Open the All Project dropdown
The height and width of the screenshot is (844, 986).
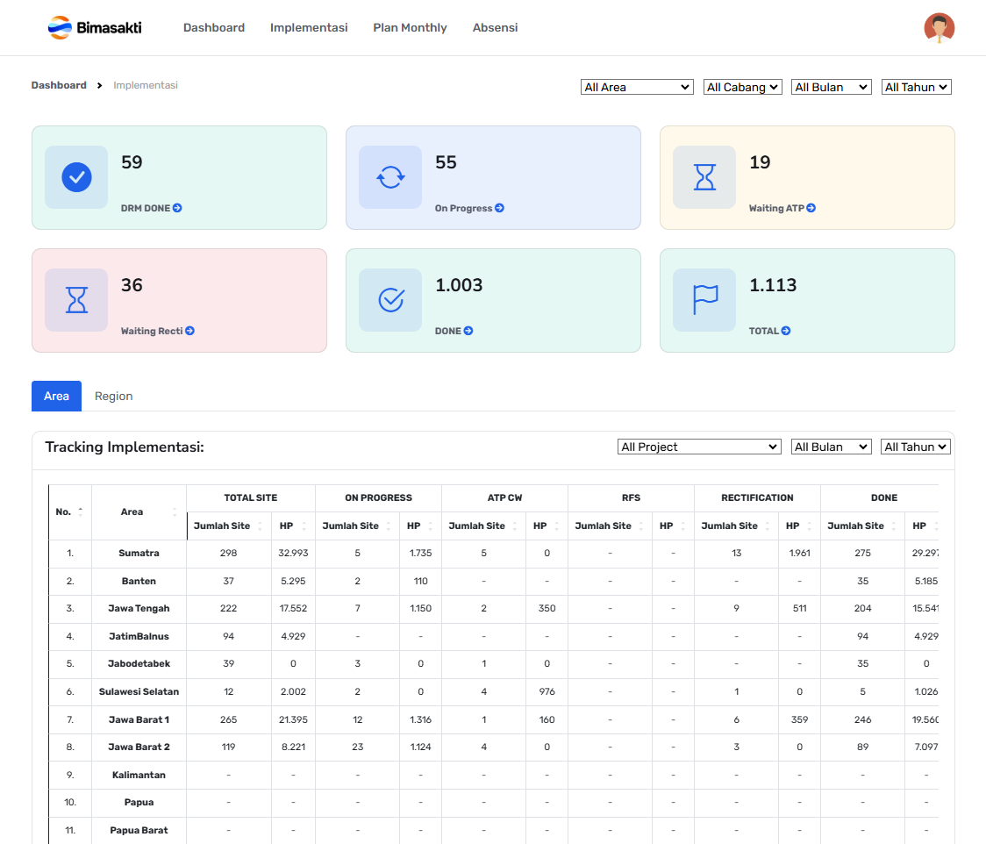pyautogui.click(x=699, y=447)
